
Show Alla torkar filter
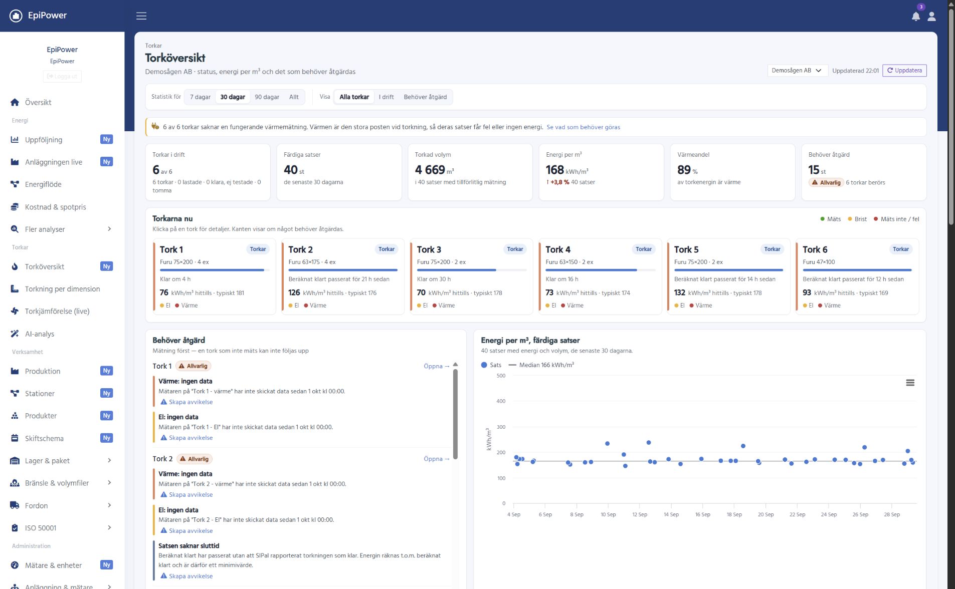pyautogui.click(x=354, y=97)
